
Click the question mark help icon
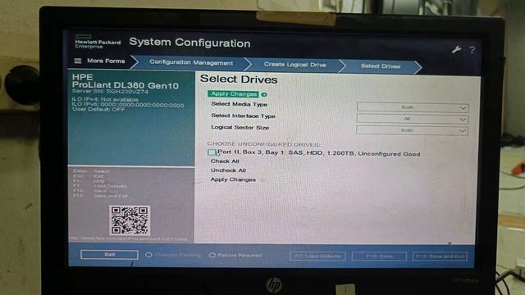pyautogui.click(x=472, y=50)
